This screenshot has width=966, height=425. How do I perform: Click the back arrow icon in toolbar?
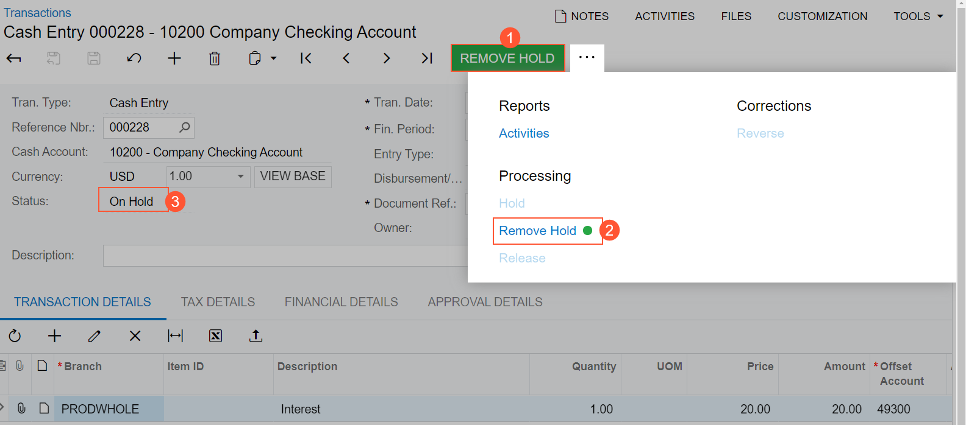(13, 58)
